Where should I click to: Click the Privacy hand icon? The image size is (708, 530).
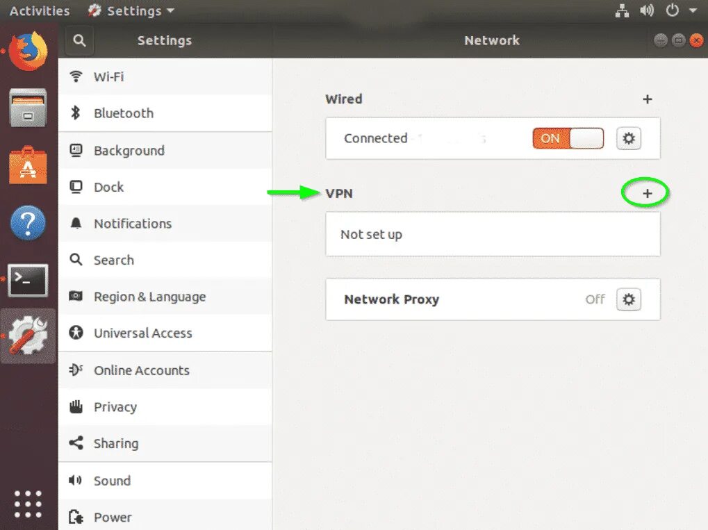coord(76,406)
